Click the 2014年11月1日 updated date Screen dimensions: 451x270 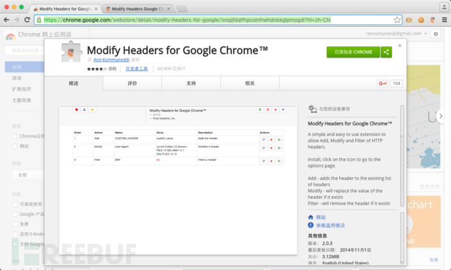[355, 250]
